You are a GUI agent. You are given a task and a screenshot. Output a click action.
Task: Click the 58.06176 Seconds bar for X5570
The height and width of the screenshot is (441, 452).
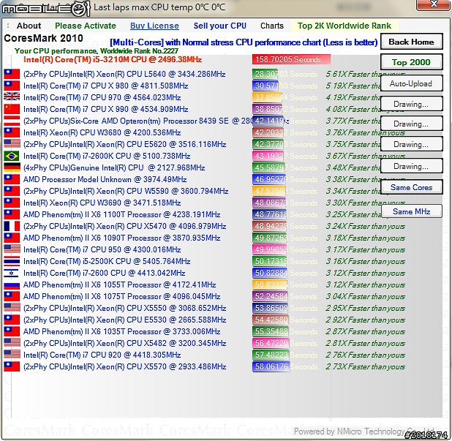pyautogui.click(x=271, y=366)
